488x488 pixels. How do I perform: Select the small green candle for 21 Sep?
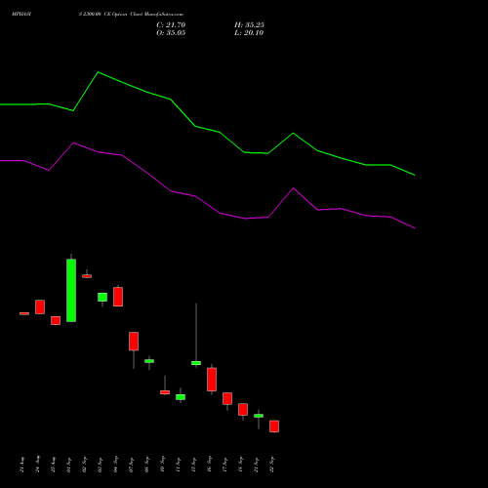pyautogui.click(x=259, y=416)
